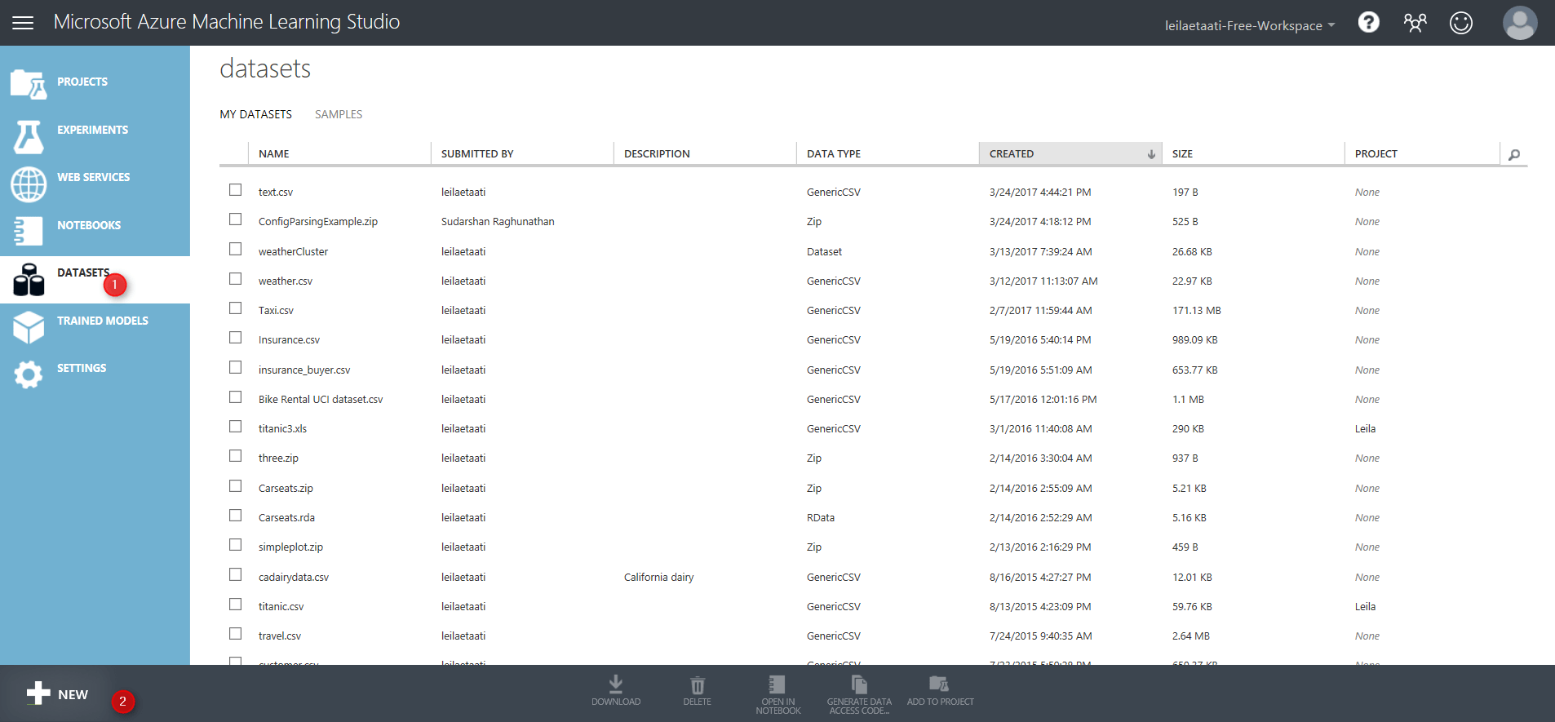Check the box for simpleplot.zip

click(236, 544)
